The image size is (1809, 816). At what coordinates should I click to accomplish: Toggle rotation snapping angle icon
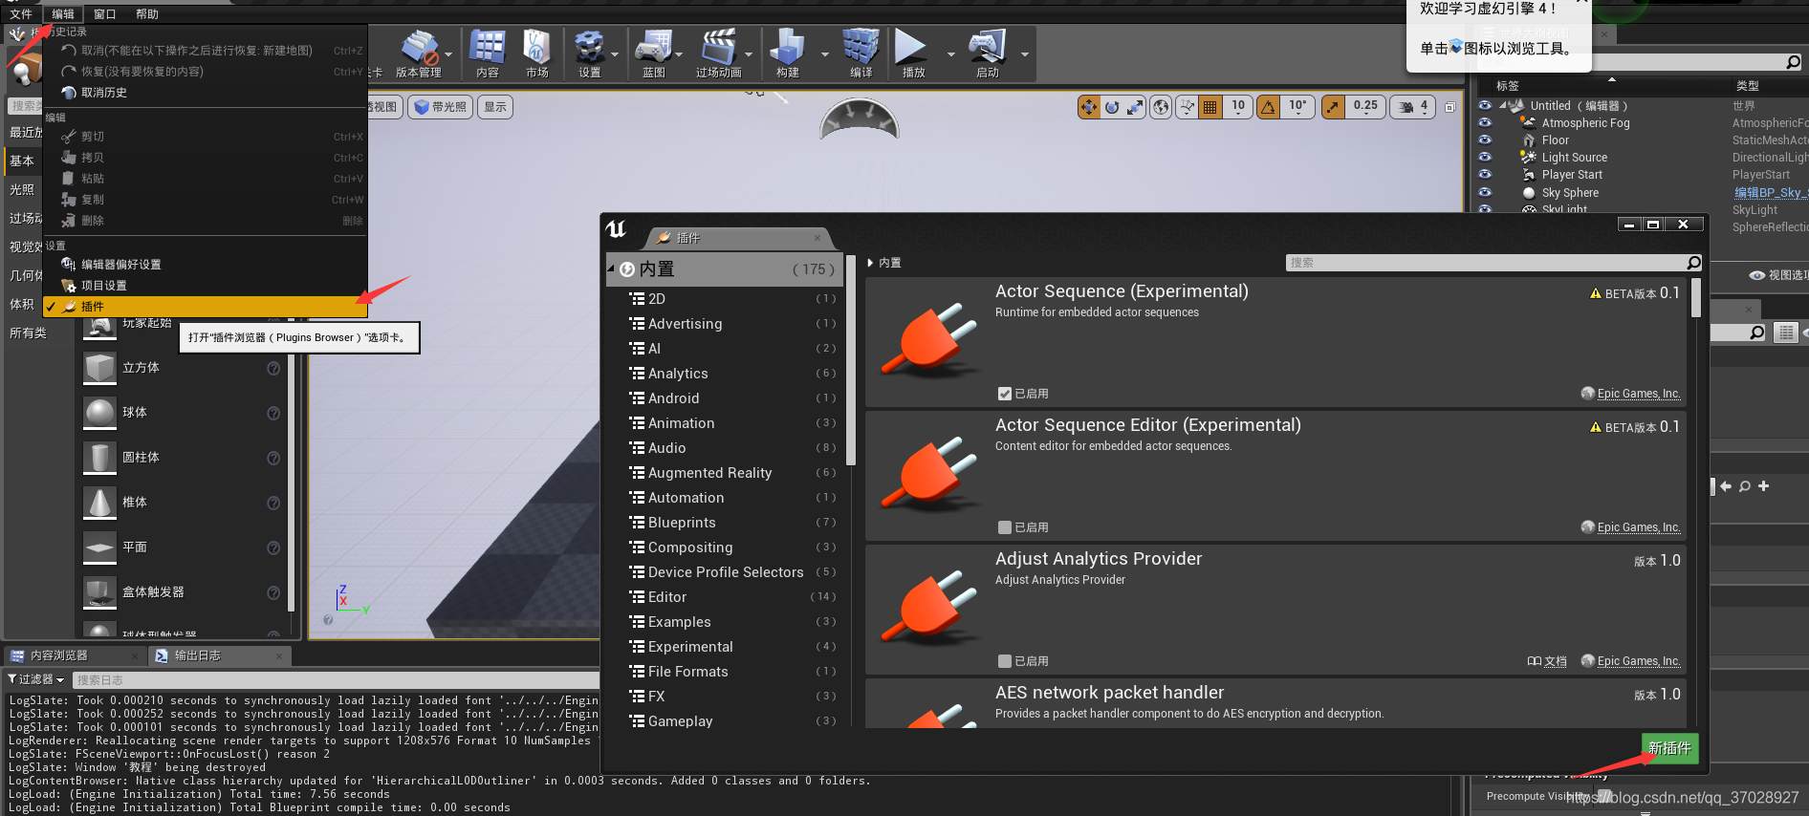[x=1268, y=107]
